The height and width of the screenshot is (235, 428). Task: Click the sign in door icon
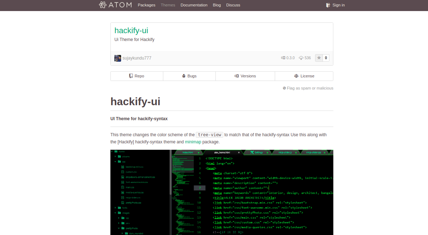click(328, 5)
